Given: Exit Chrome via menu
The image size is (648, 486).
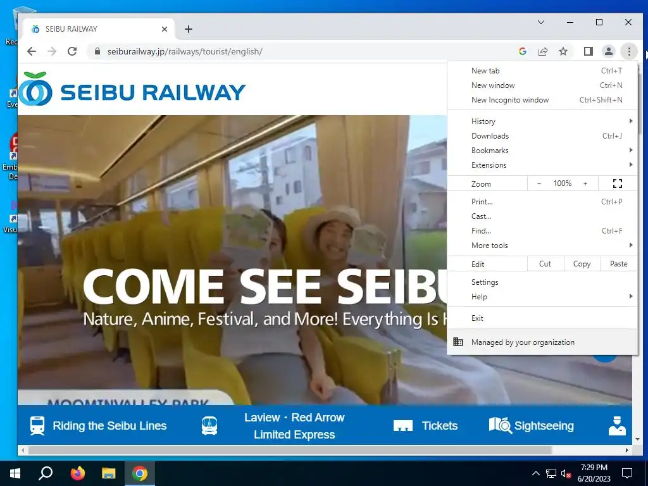Looking at the screenshot, I should point(542,318).
